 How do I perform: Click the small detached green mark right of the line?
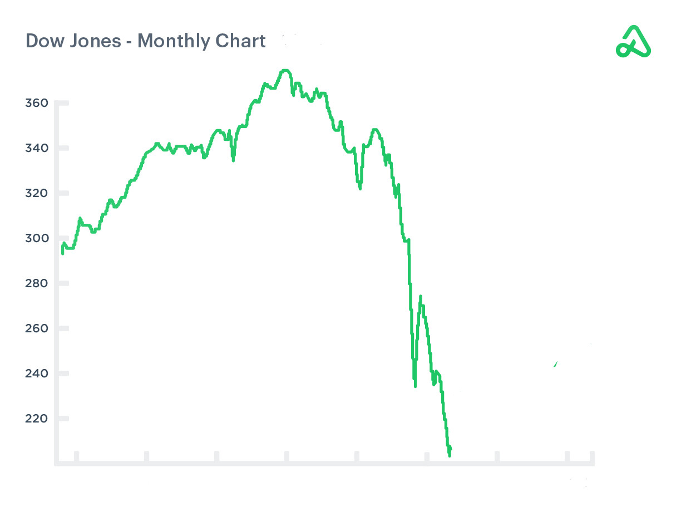coord(556,365)
